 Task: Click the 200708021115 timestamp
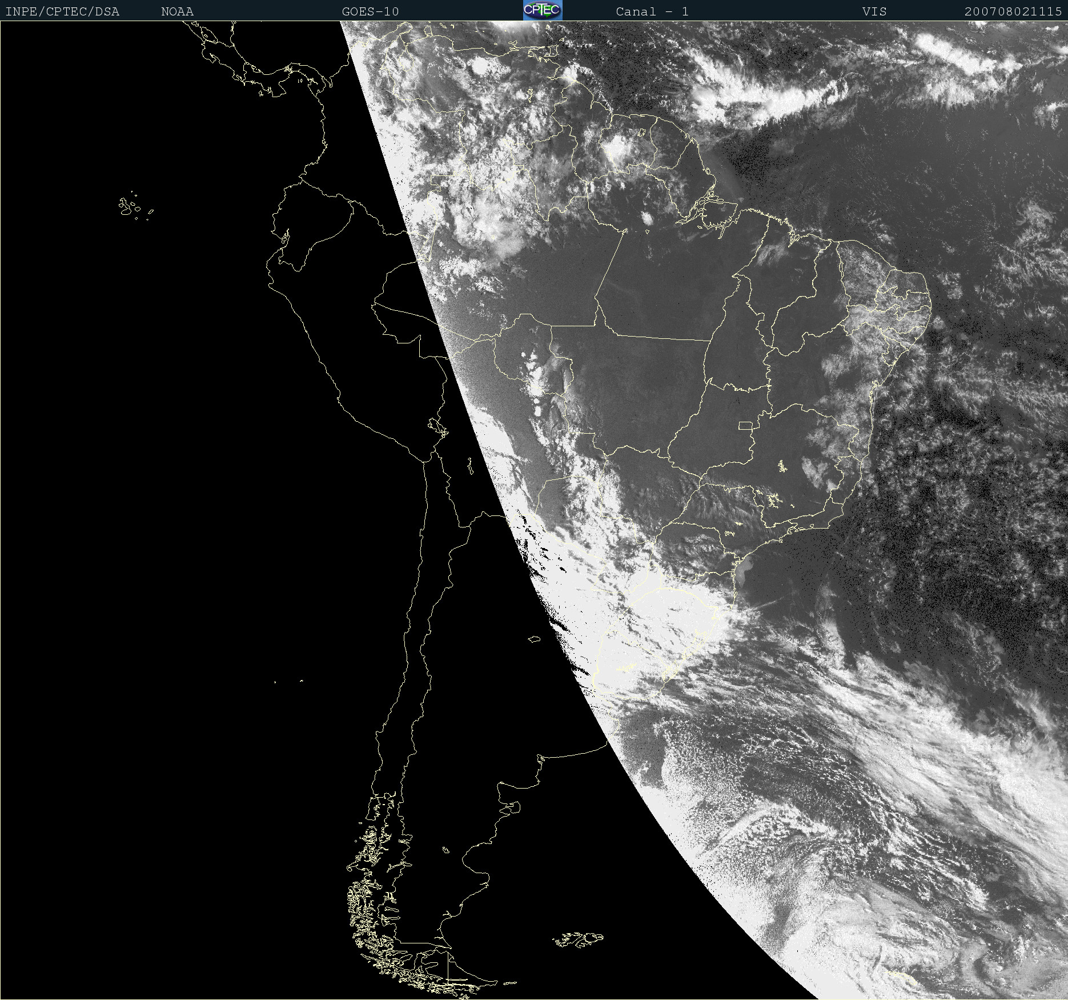(x=1013, y=11)
